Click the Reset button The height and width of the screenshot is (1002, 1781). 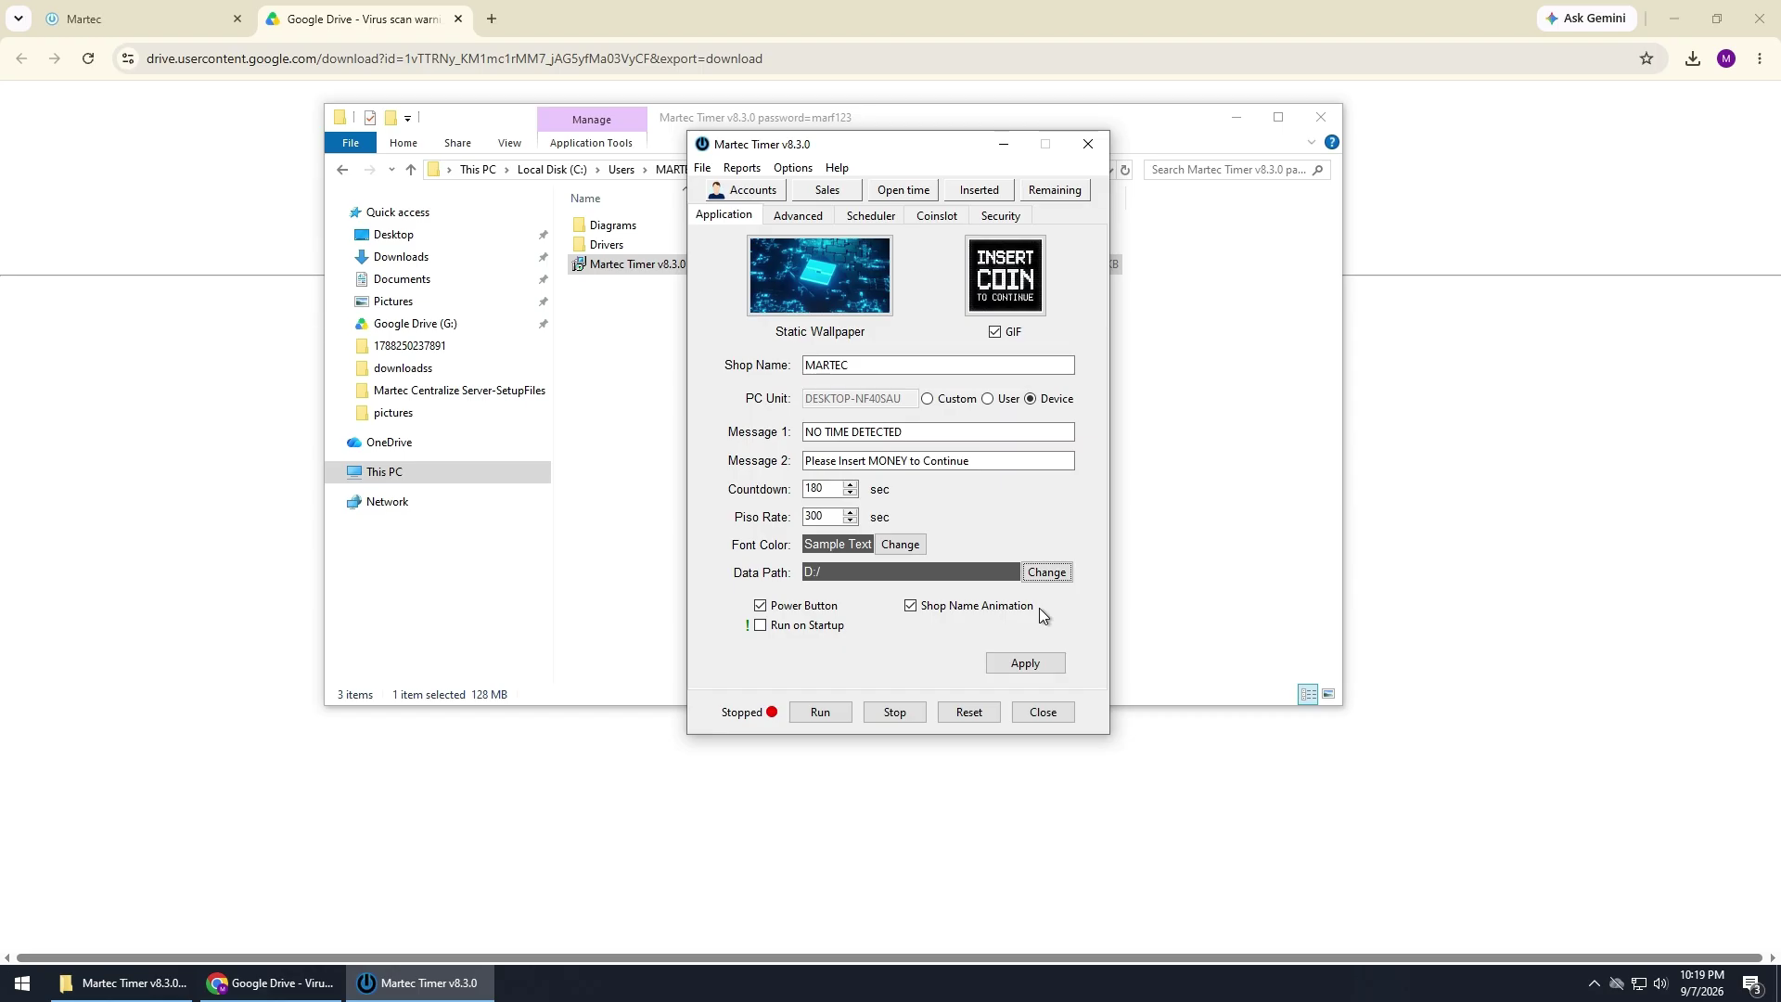click(x=968, y=713)
